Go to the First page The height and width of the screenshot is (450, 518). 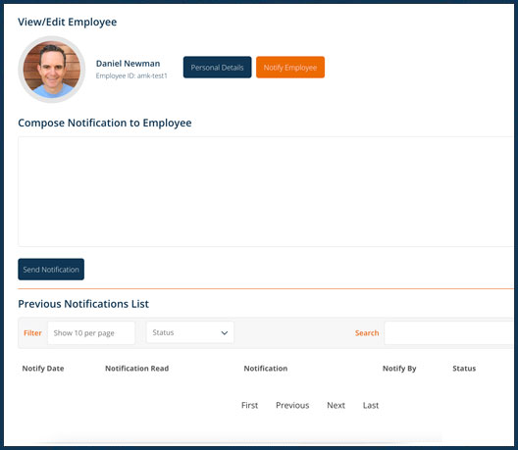249,405
